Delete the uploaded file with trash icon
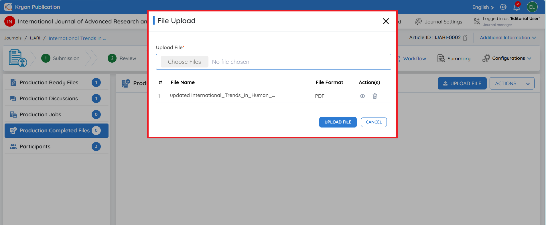This screenshot has height=225, width=546. pyautogui.click(x=374, y=96)
